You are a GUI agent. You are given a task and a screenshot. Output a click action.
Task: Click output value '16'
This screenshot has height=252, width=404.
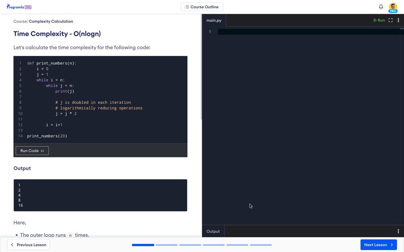pyautogui.click(x=21, y=205)
